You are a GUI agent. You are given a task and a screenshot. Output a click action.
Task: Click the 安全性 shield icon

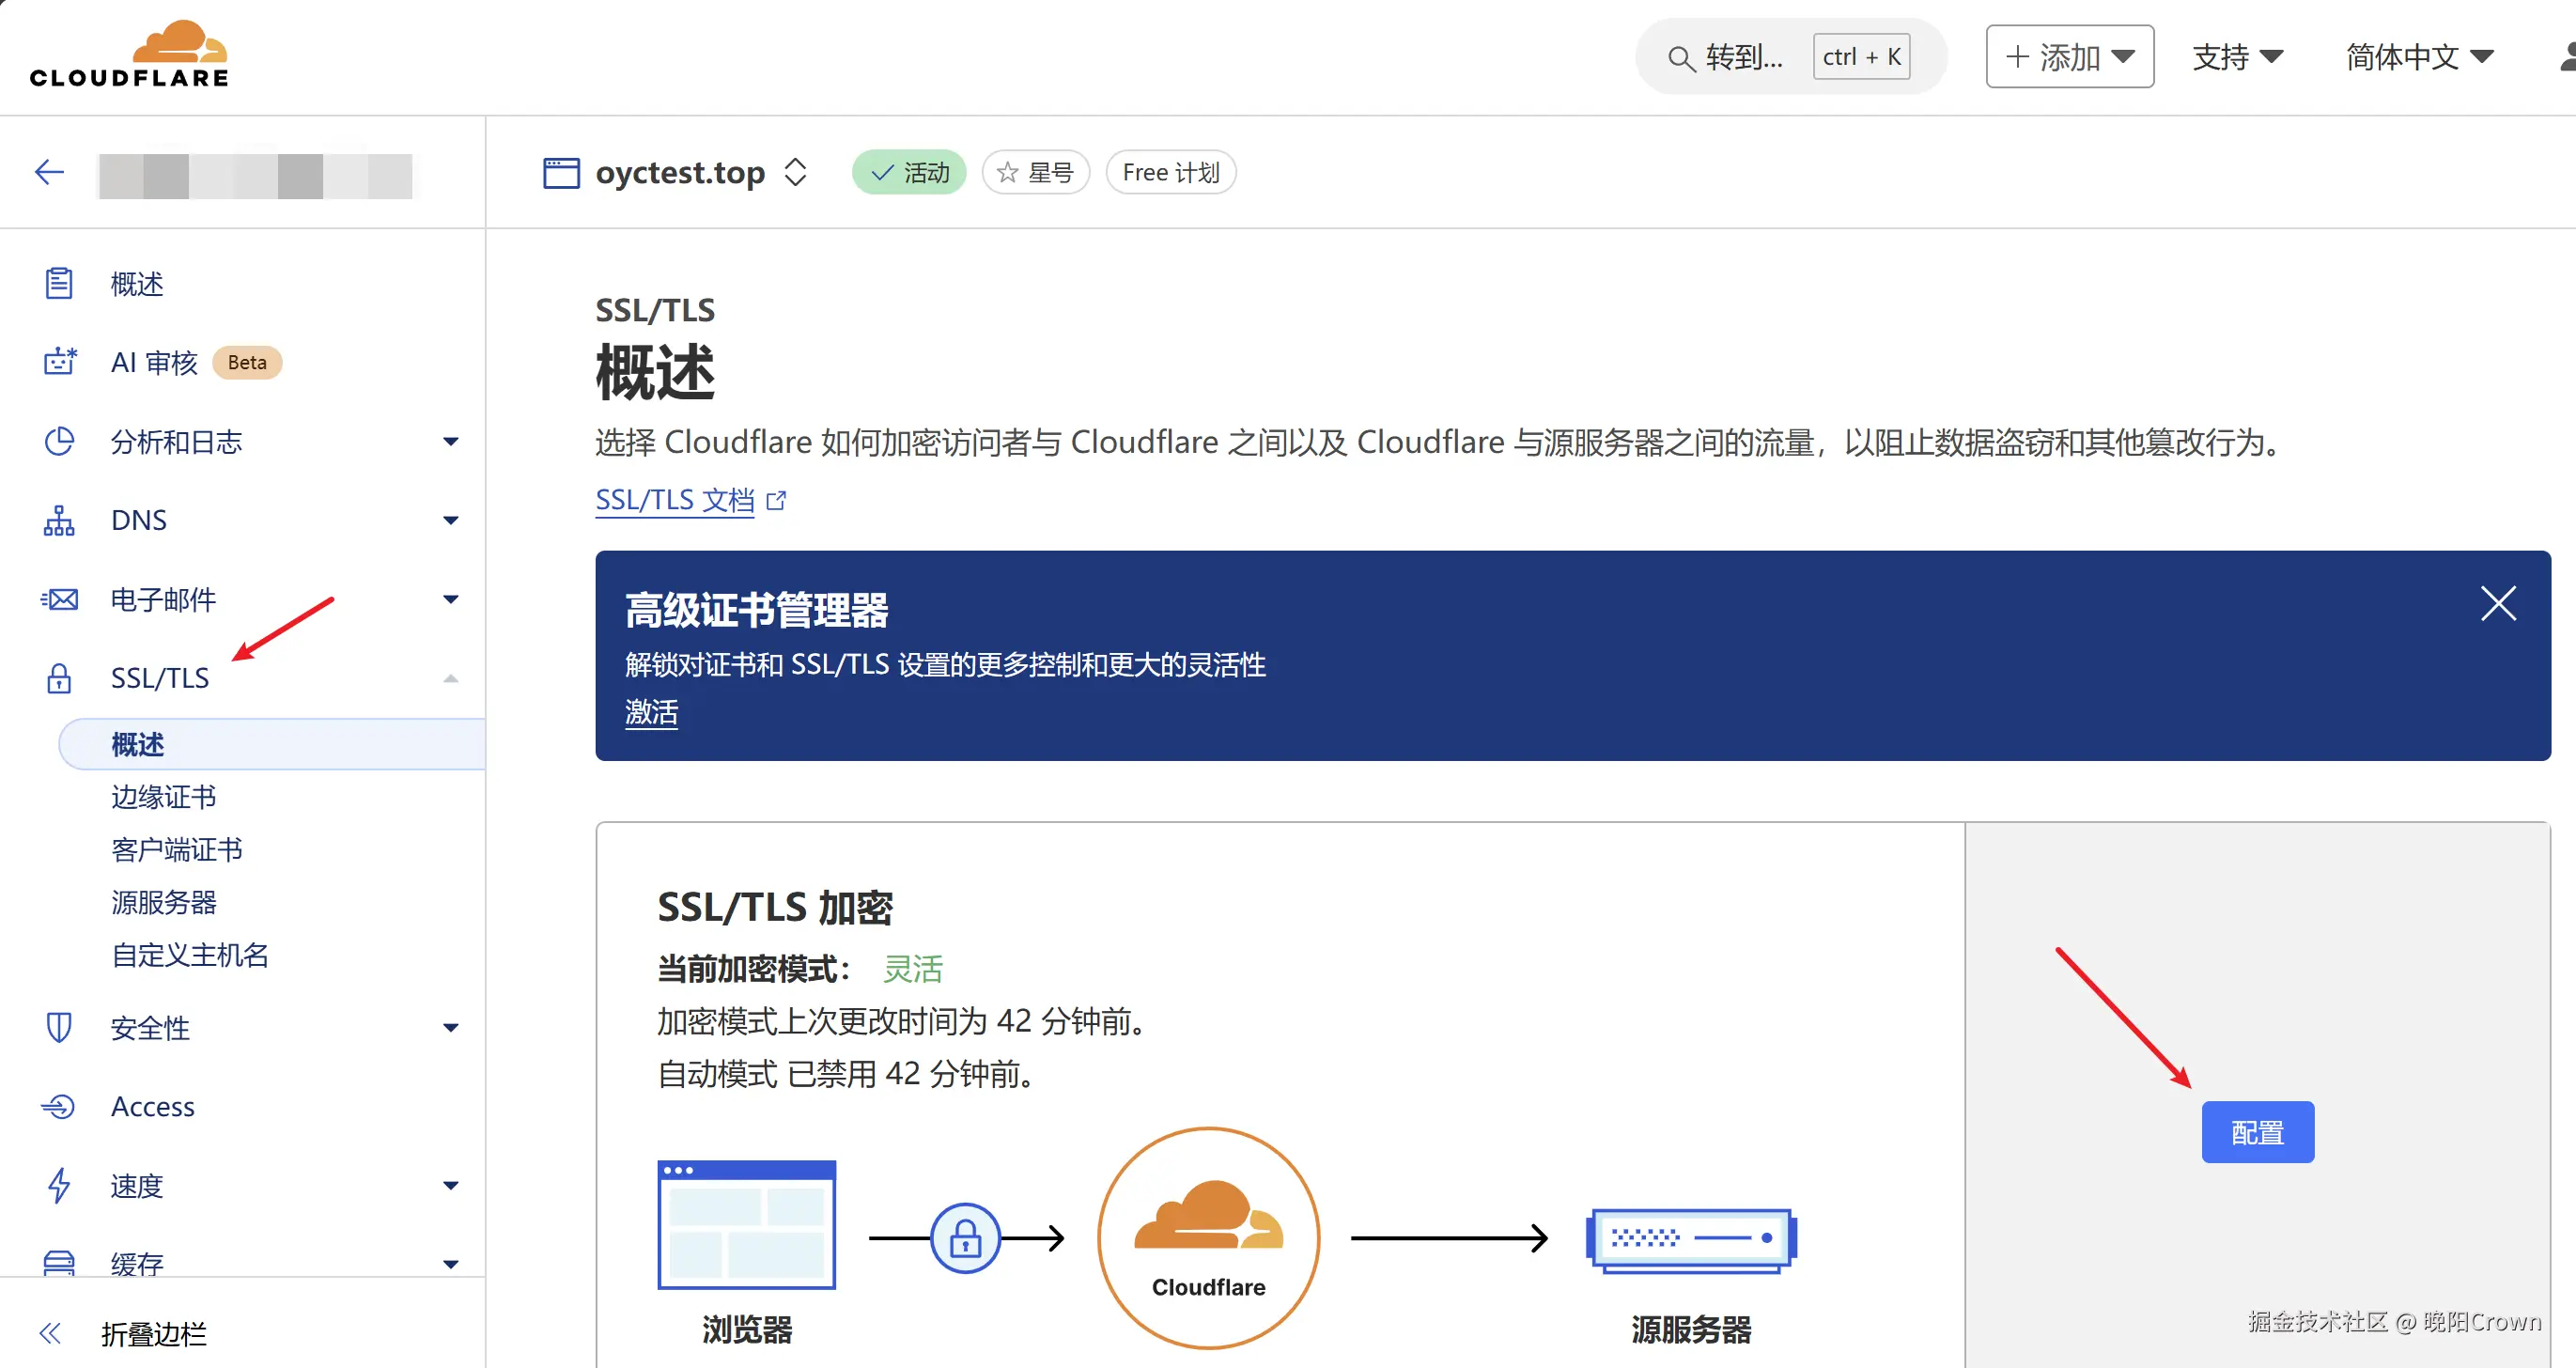point(59,1027)
